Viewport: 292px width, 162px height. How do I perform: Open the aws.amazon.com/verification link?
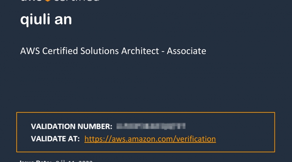tap(150, 139)
